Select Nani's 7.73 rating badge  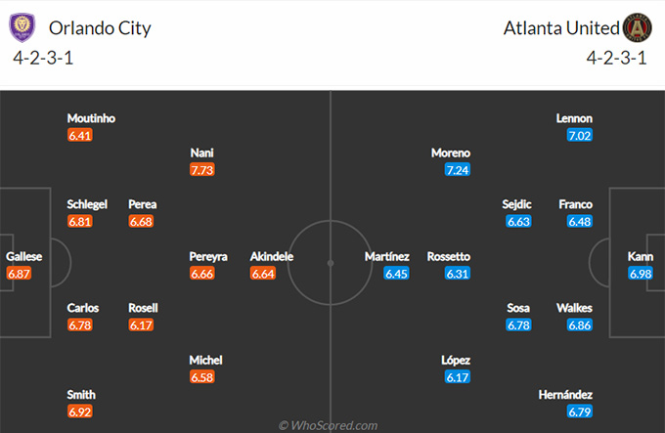coord(202,170)
